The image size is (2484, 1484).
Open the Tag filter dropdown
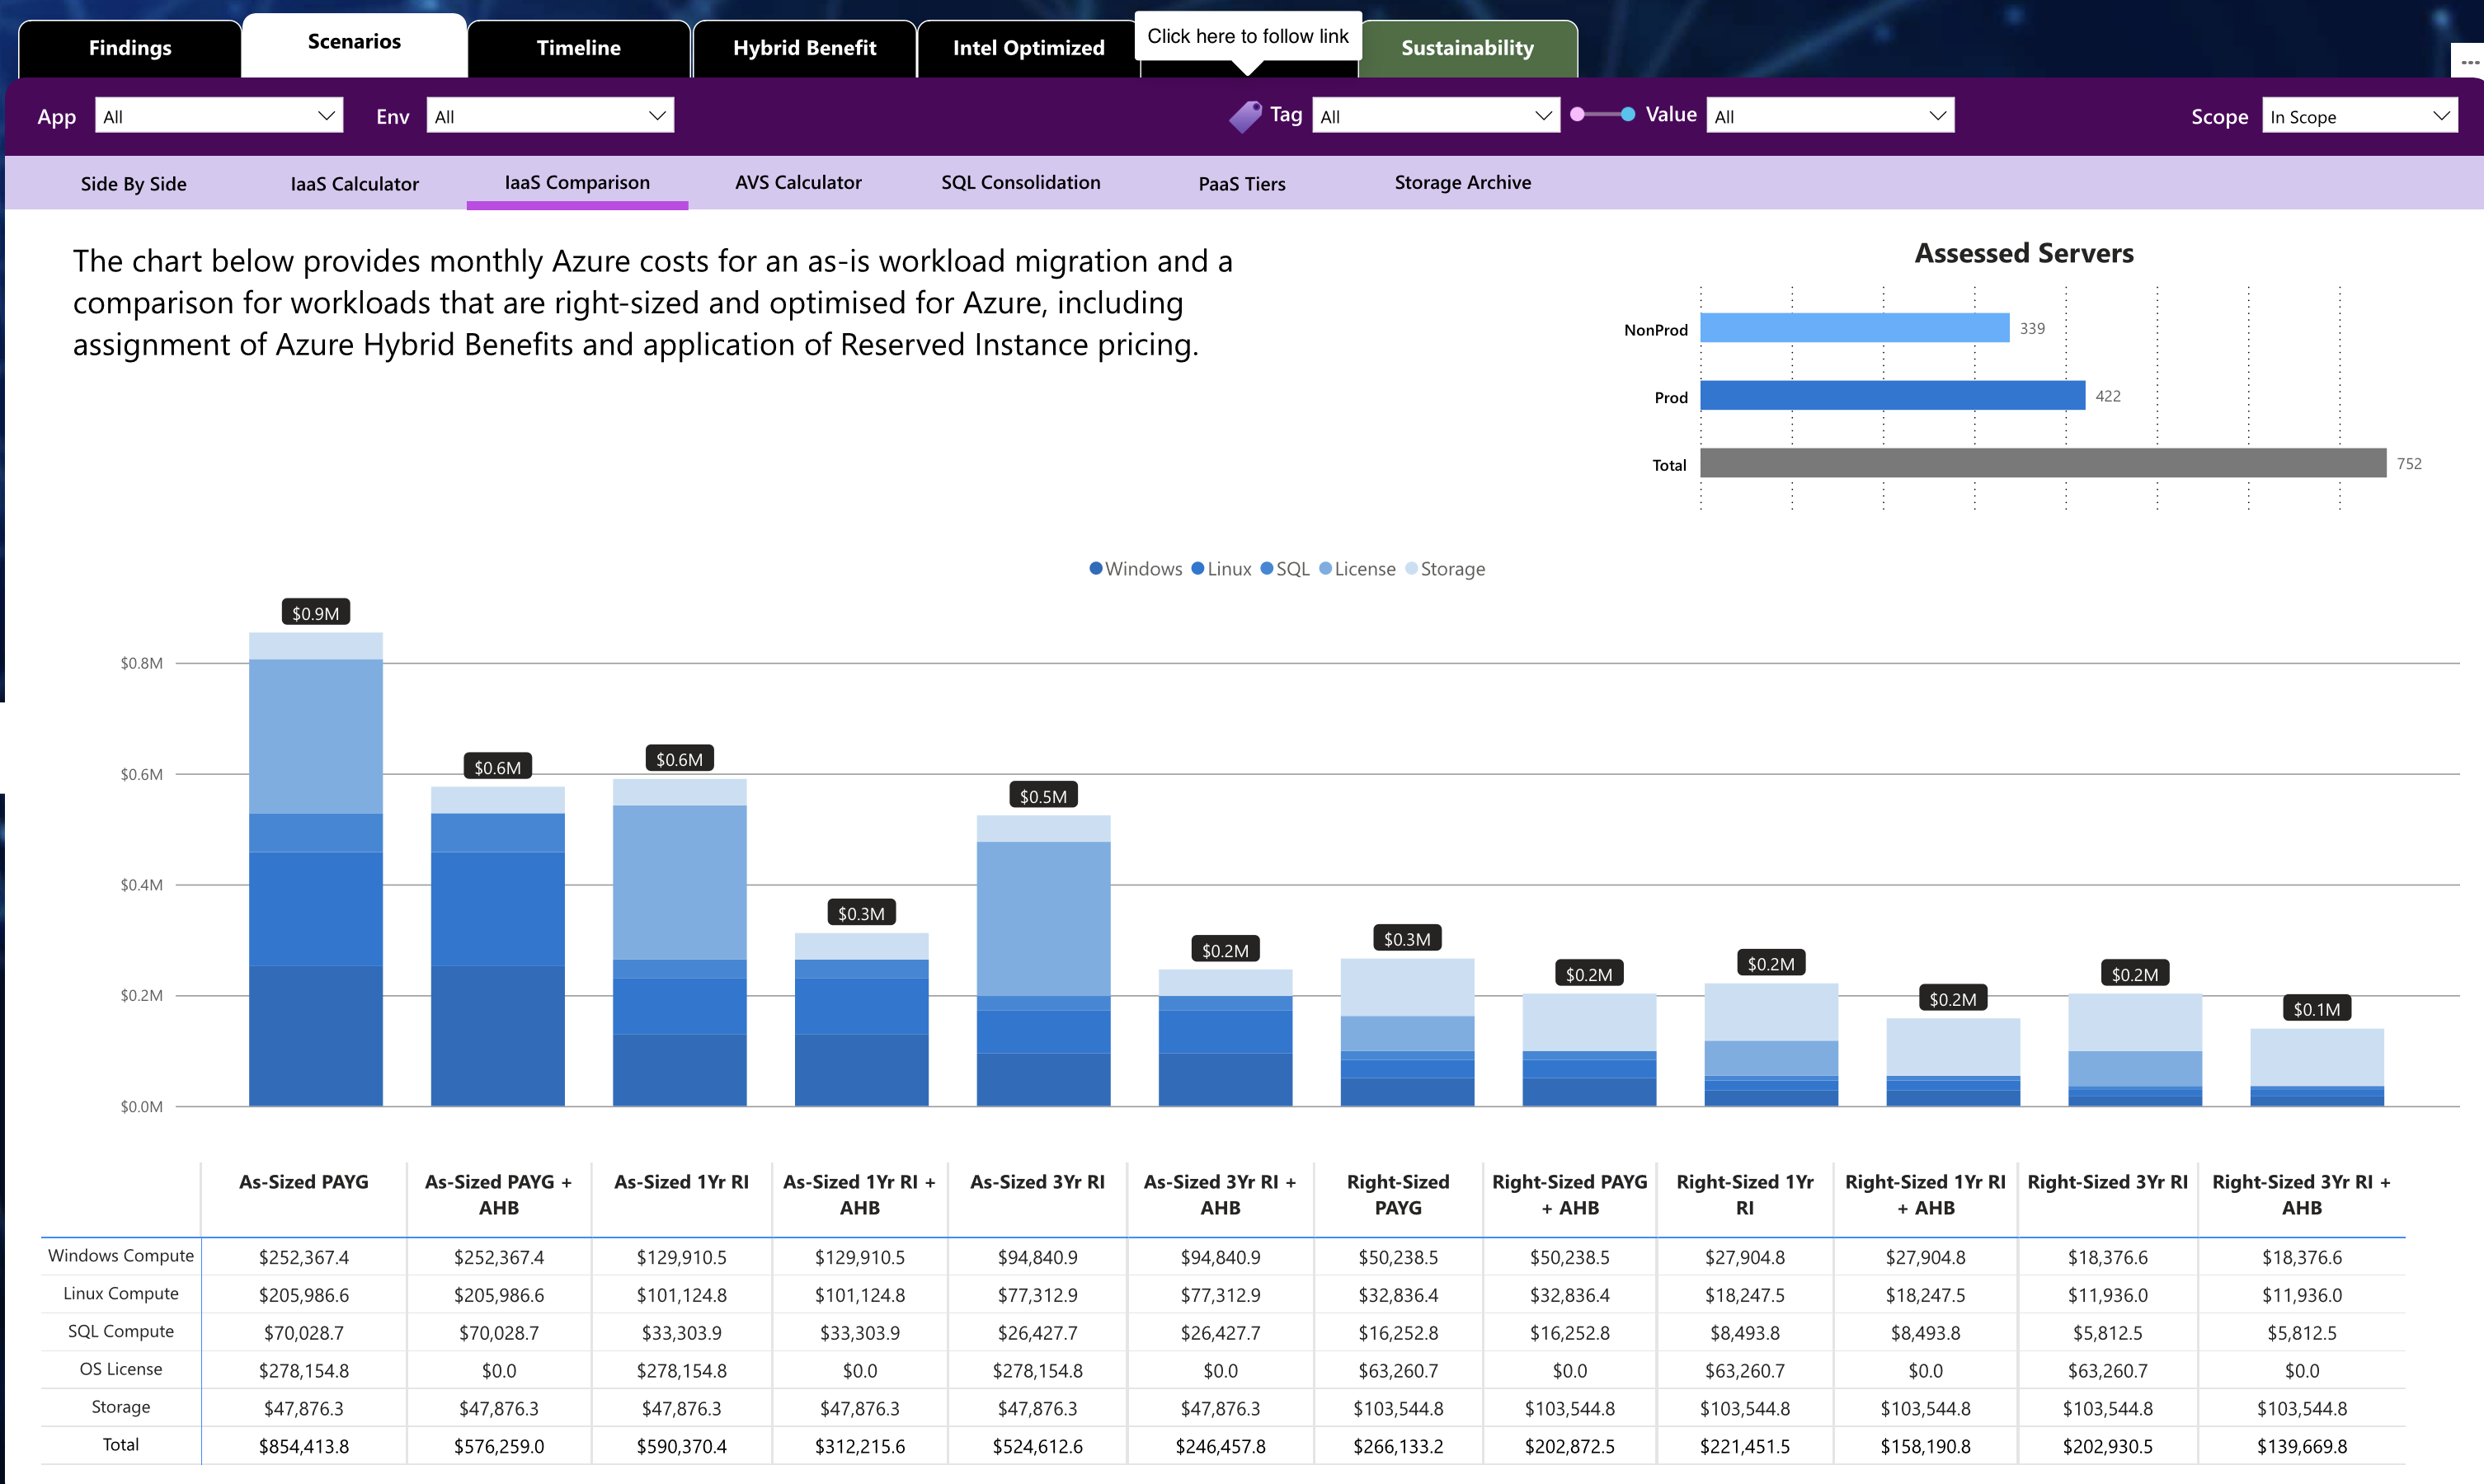pyautogui.click(x=1436, y=116)
